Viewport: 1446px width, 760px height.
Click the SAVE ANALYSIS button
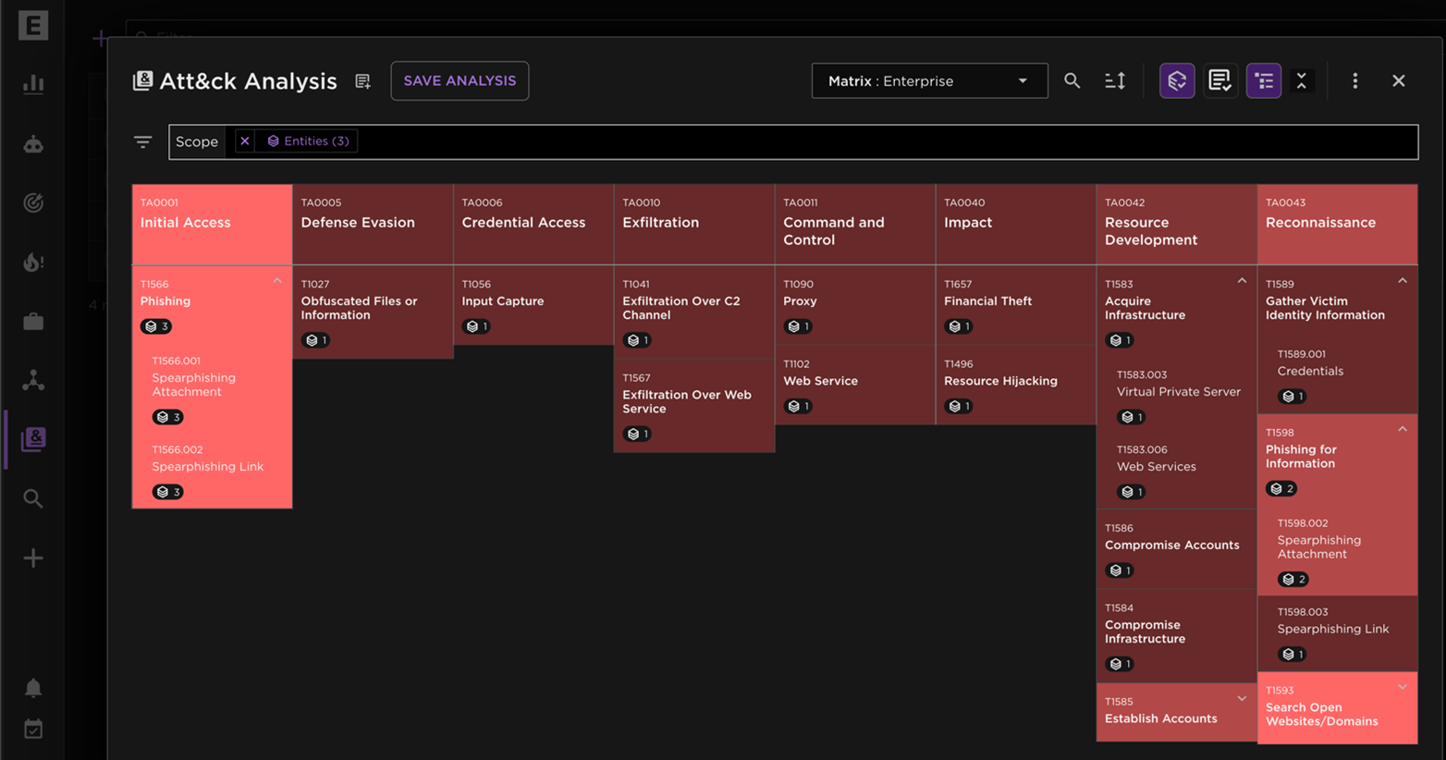460,81
